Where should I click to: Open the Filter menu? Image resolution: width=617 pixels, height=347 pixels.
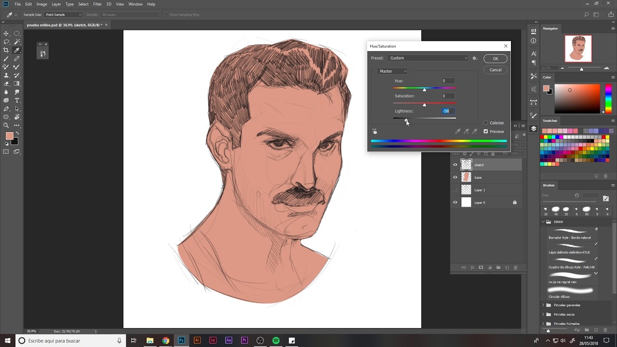(x=97, y=4)
